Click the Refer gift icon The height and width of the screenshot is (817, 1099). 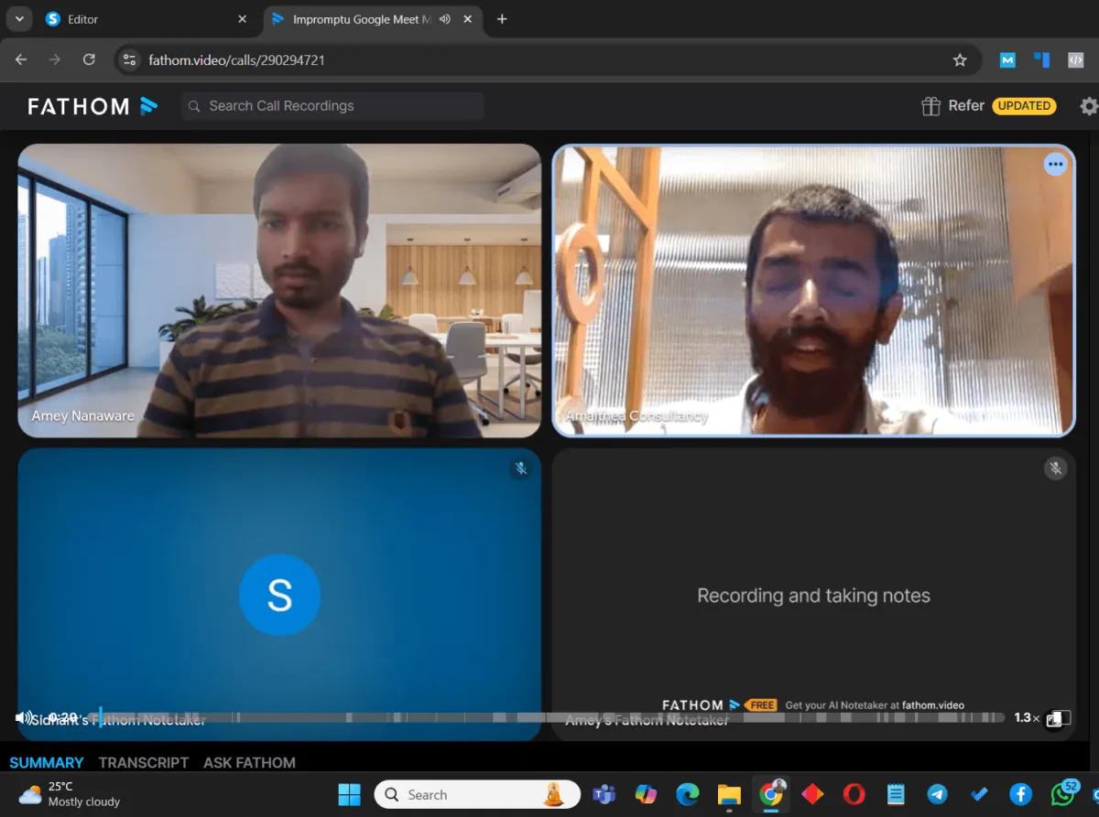coord(930,106)
